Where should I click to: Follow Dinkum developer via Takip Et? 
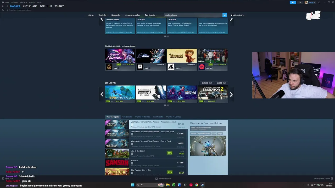tap(178, 68)
